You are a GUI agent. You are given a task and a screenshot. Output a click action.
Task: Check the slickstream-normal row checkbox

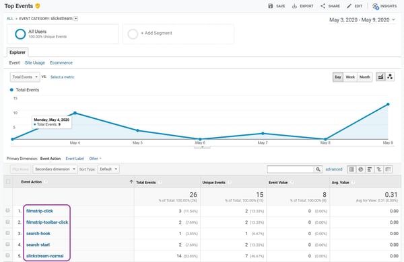pyautogui.click(x=7, y=255)
